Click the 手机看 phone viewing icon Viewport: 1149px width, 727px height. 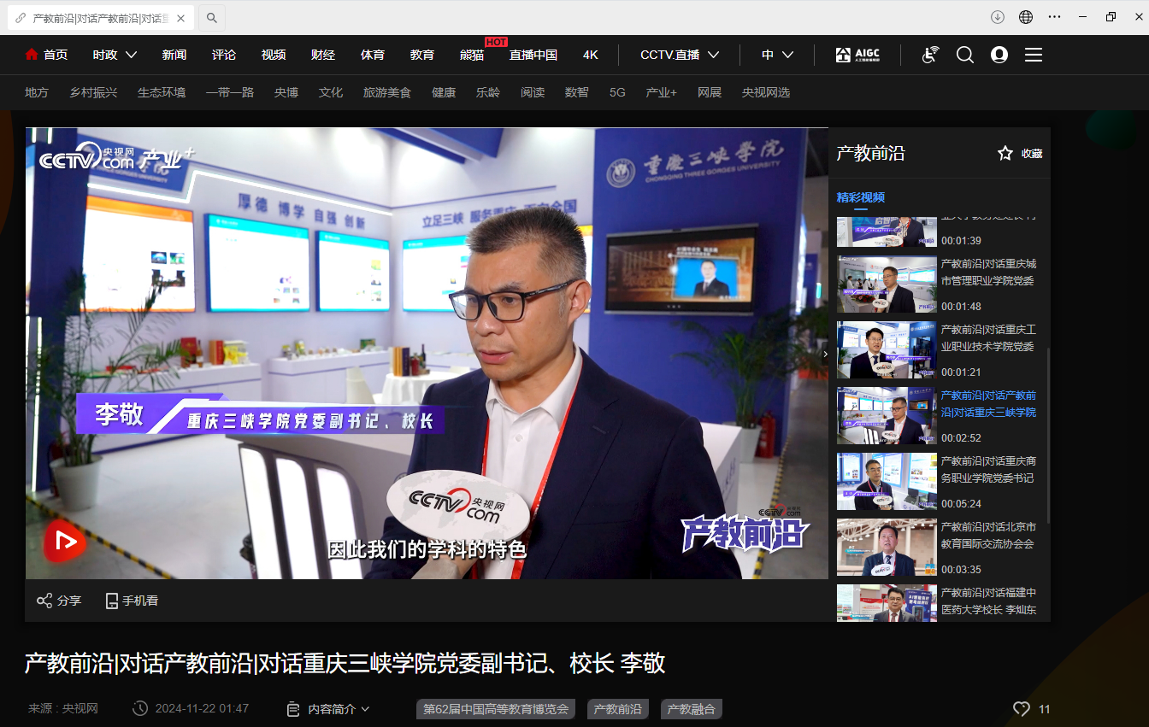(x=112, y=601)
